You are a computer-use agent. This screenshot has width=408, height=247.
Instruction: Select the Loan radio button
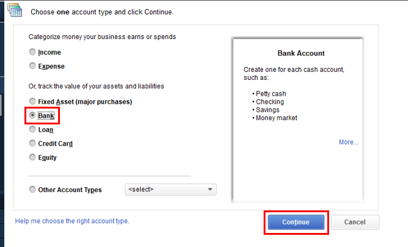pos(32,129)
